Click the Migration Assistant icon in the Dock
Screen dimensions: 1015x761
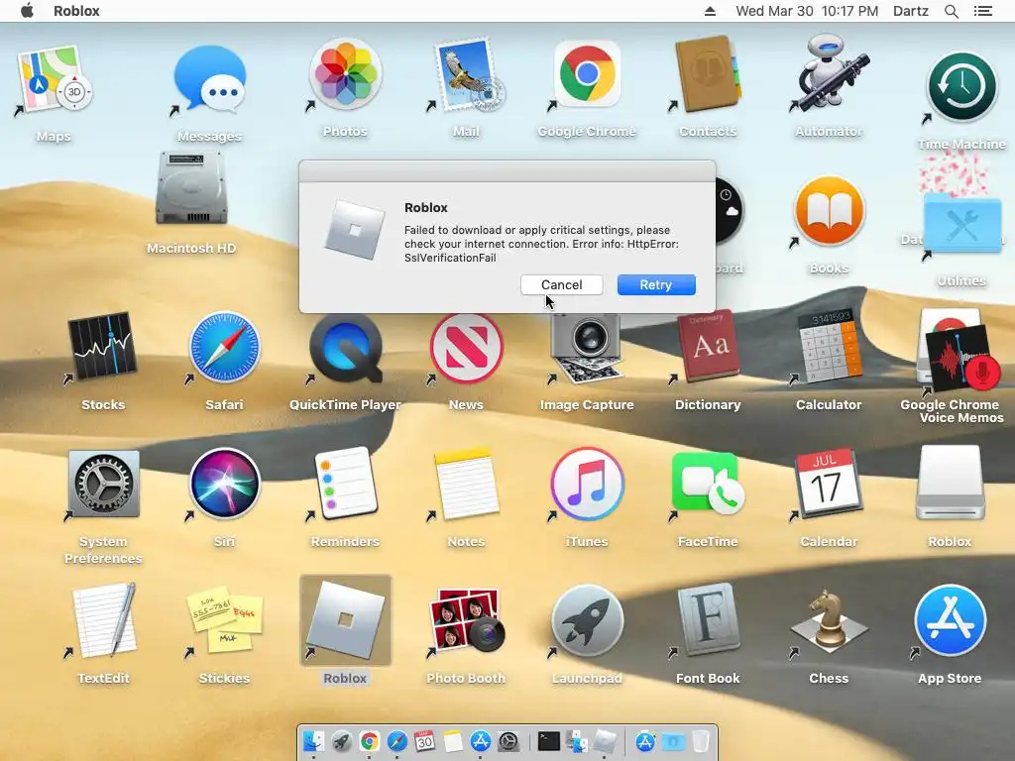577,741
